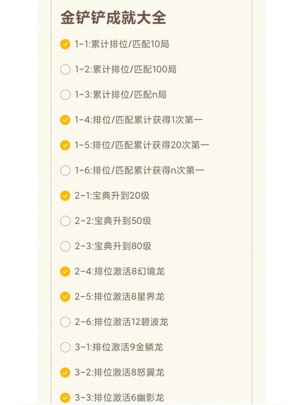Image resolution: width=303 pixels, height=405 pixels.
Task: Click the 2-6:排位激活12碧波龙 text
Action: tap(121, 322)
